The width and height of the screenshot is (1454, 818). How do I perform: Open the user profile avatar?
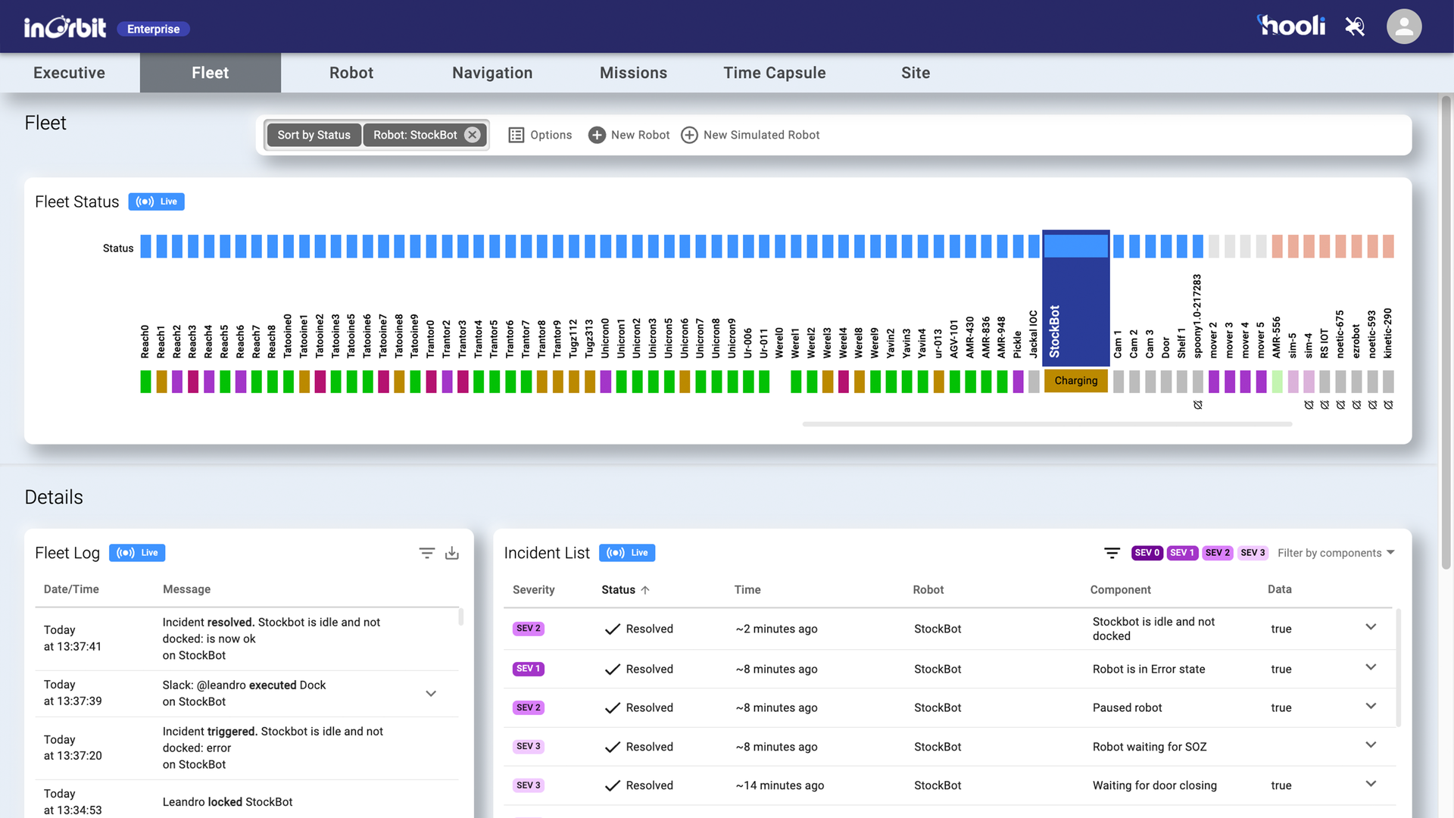pos(1403,27)
